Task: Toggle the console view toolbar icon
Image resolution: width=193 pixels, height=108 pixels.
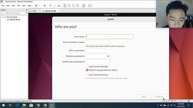Action: [84, 6]
